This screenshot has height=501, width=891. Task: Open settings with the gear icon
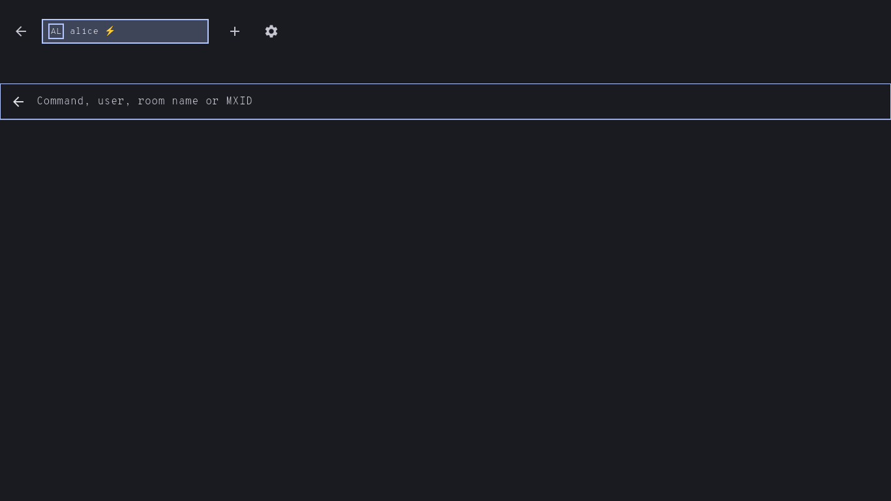(271, 31)
